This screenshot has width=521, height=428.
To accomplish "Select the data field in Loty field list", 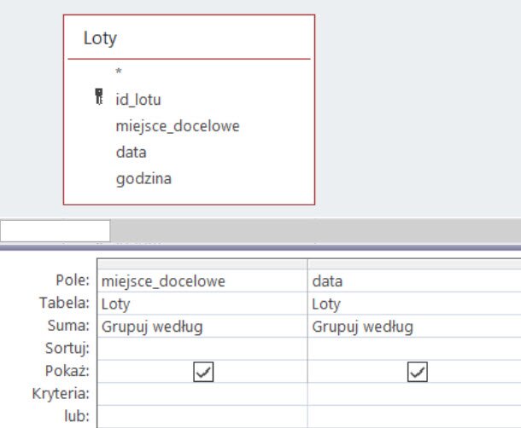I will pyautogui.click(x=131, y=153).
